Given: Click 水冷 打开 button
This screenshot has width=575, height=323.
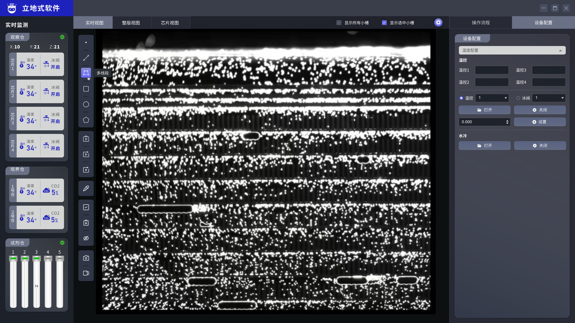Looking at the screenshot, I should point(484,146).
